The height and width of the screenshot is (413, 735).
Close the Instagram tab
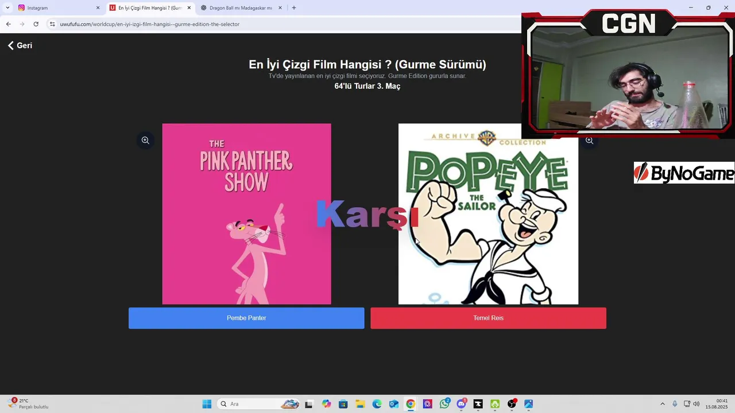click(98, 8)
